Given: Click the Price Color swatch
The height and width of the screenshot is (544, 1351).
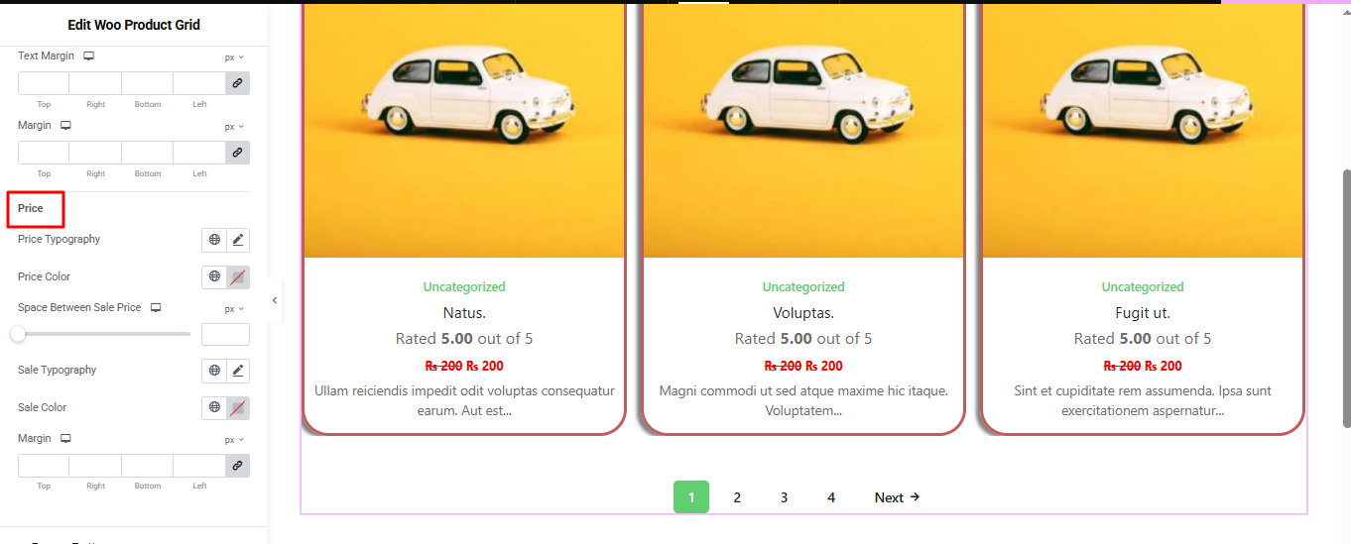Looking at the screenshot, I should [238, 277].
